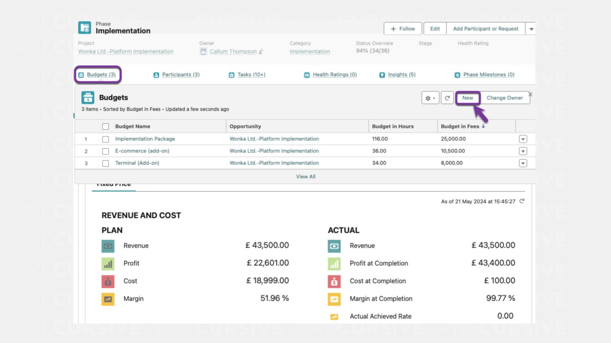Select the E-commerce (add-on) row checkbox
Viewport: 611px width, 343px height.
tap(105, 151)
